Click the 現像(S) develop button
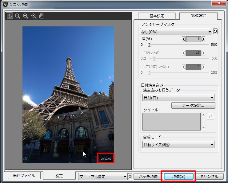The image size is (228, 183). pos(179,176)
